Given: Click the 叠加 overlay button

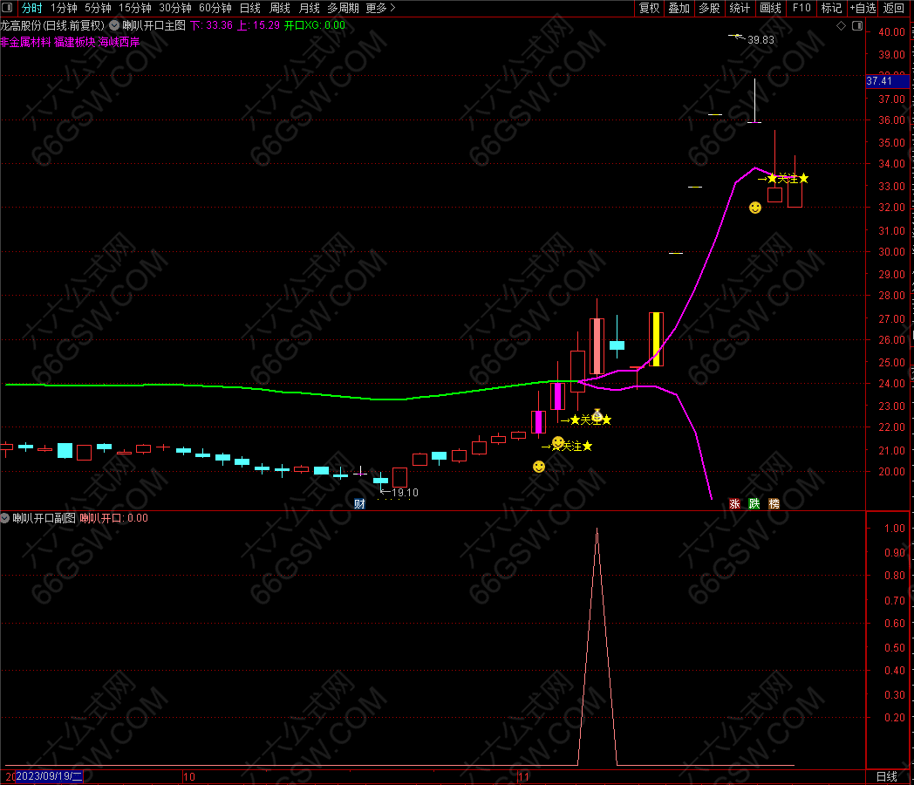Looking at the screenshot, I should pyautogui.click(x=679, y=8).
